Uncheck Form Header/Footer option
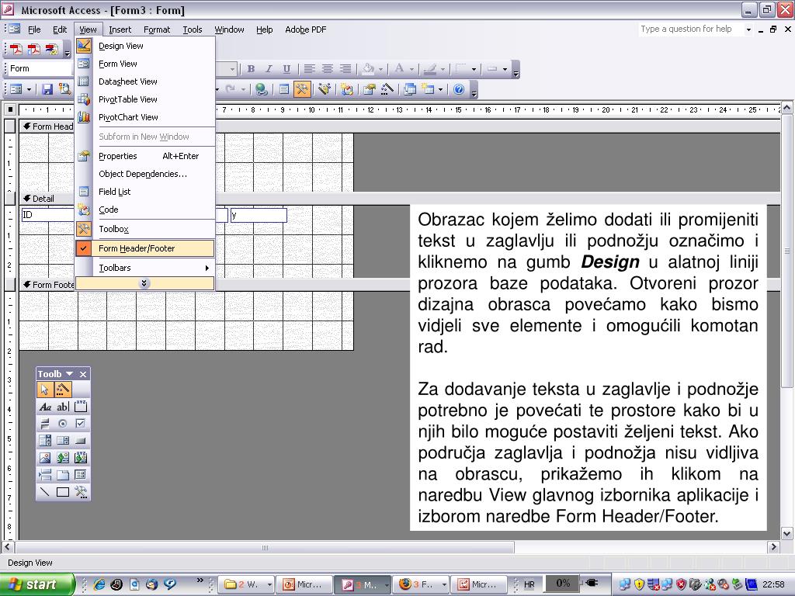795x596 pixels. [x=145, y=248]
